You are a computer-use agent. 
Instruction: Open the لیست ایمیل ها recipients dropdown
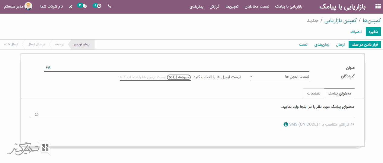pyautogui.click(x=279, y=77)
